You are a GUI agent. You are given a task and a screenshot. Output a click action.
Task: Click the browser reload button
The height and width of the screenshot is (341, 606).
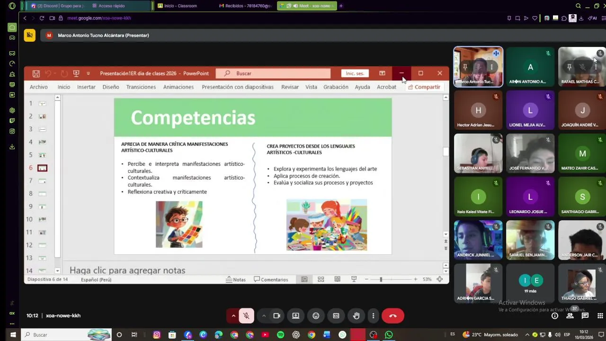[42, 18]
